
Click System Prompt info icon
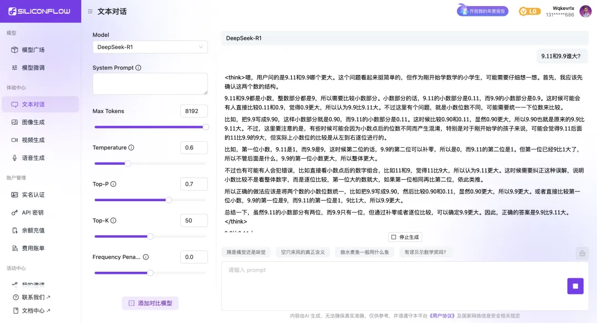(138, 68)
